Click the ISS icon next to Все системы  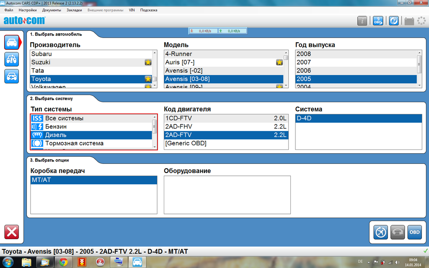37,119
